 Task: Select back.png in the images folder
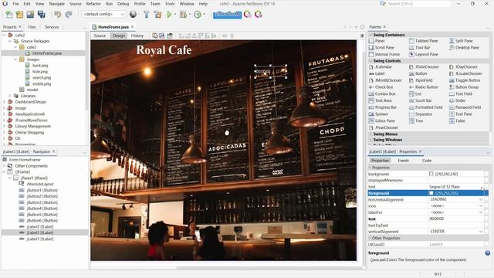click(40, 66)
